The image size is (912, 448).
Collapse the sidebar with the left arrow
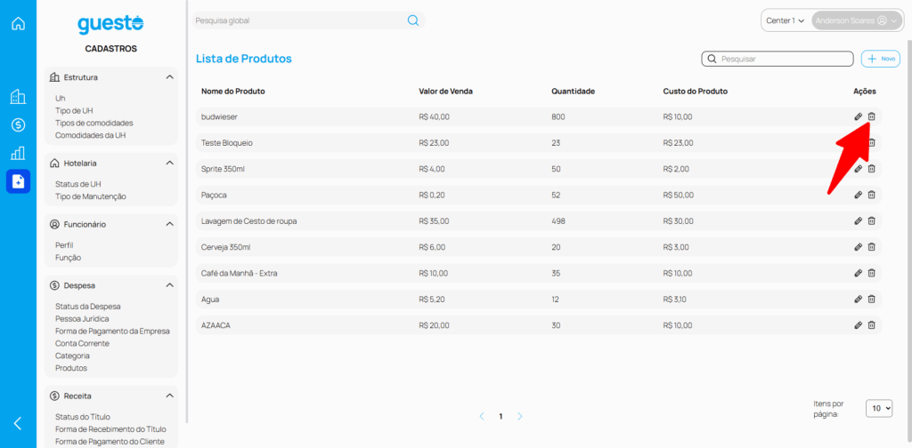[18, 423]
